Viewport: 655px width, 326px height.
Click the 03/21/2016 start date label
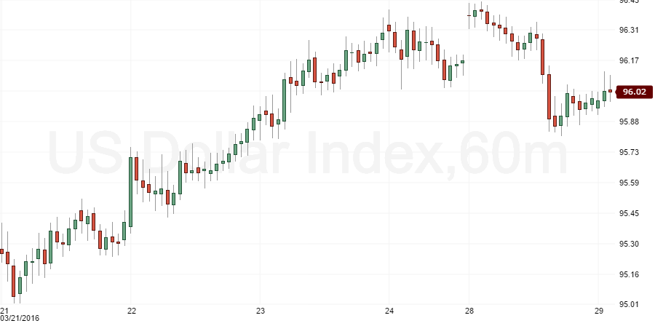[20, 318]
